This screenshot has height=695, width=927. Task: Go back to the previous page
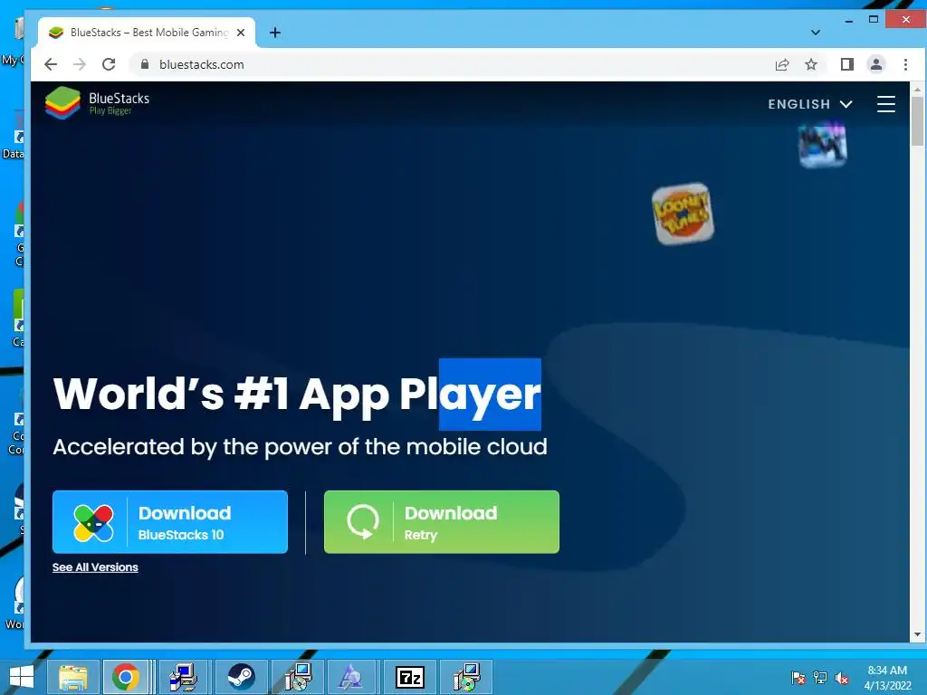[x=51, y=64]
